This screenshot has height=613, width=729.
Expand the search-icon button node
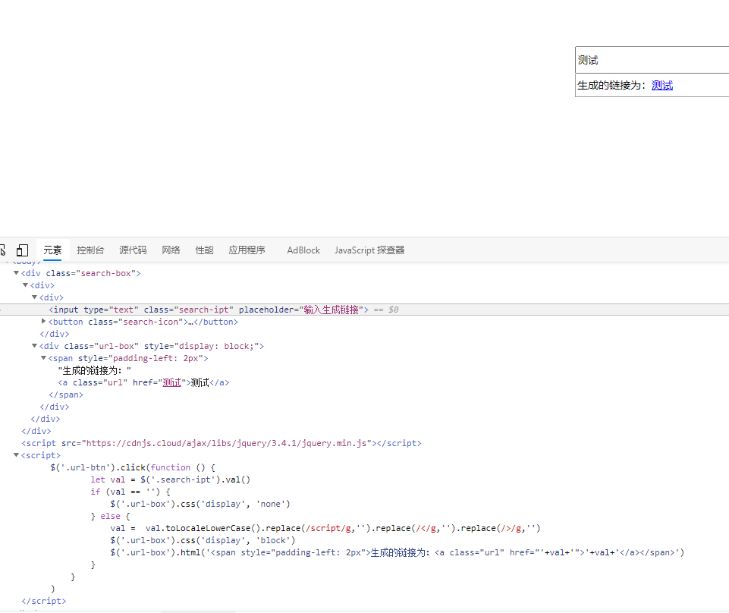(44, 322)
